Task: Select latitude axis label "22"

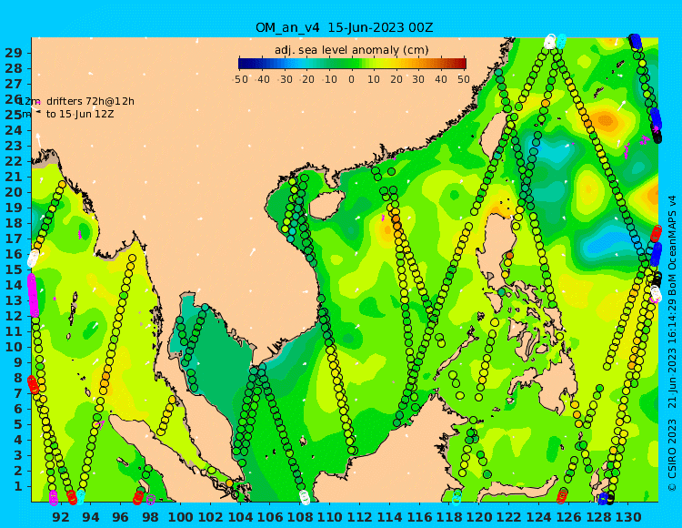Action: [13, 161]
